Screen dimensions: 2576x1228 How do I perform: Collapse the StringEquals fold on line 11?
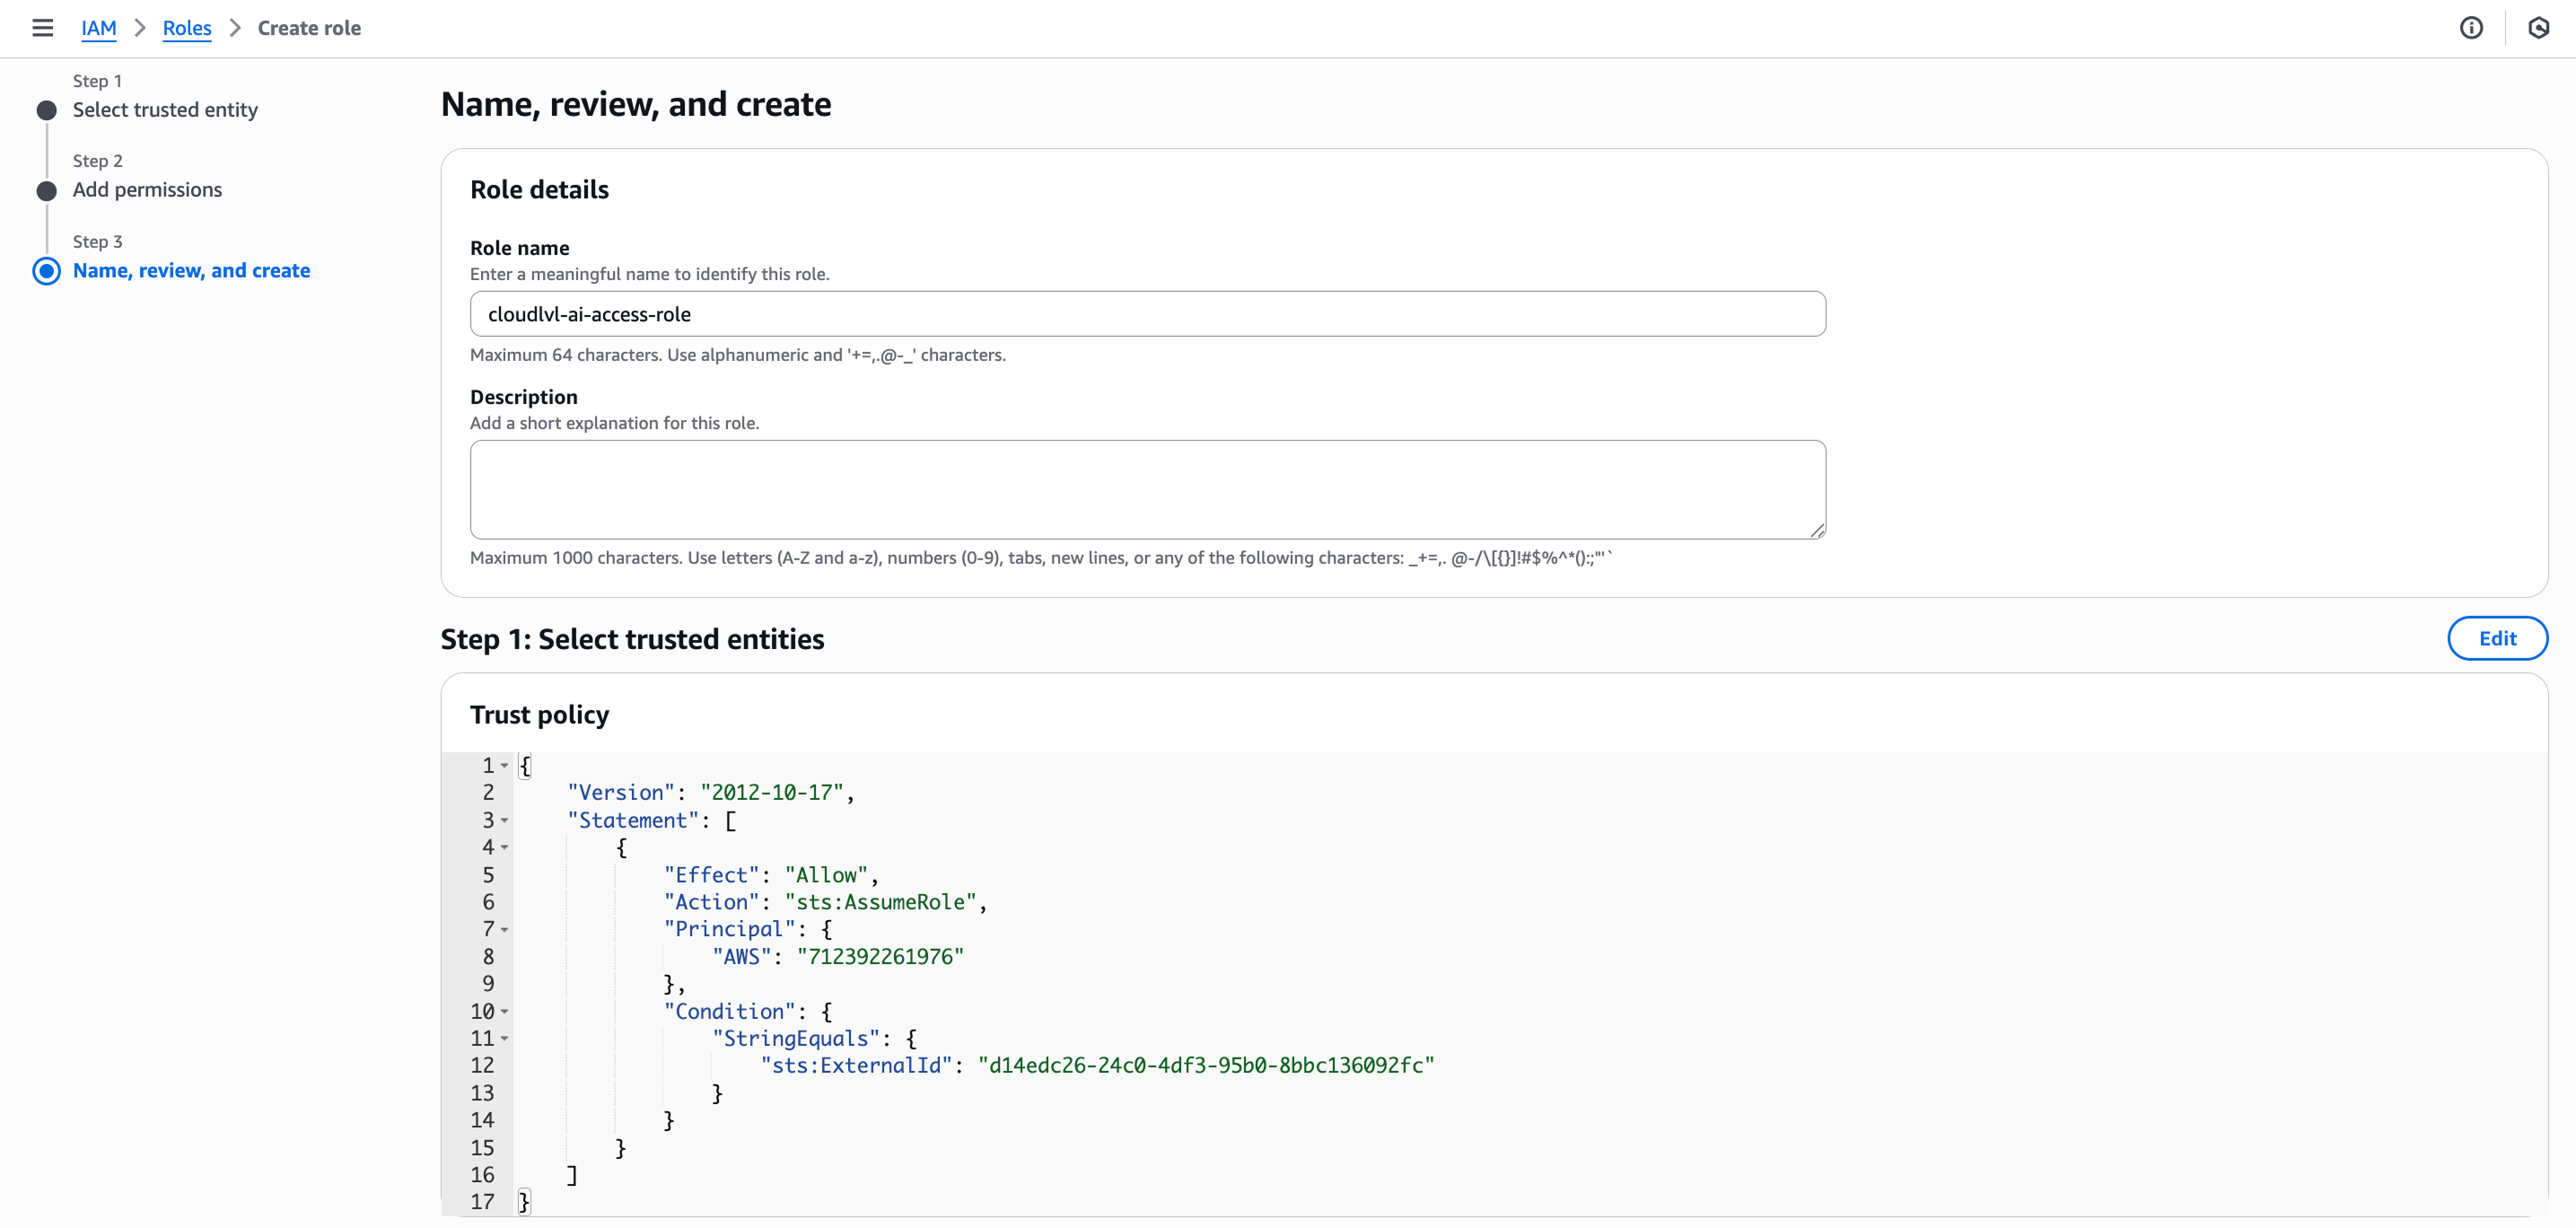505,1040
